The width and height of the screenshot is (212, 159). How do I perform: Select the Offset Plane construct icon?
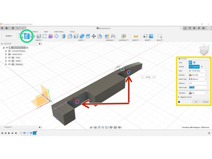(124, 36)
